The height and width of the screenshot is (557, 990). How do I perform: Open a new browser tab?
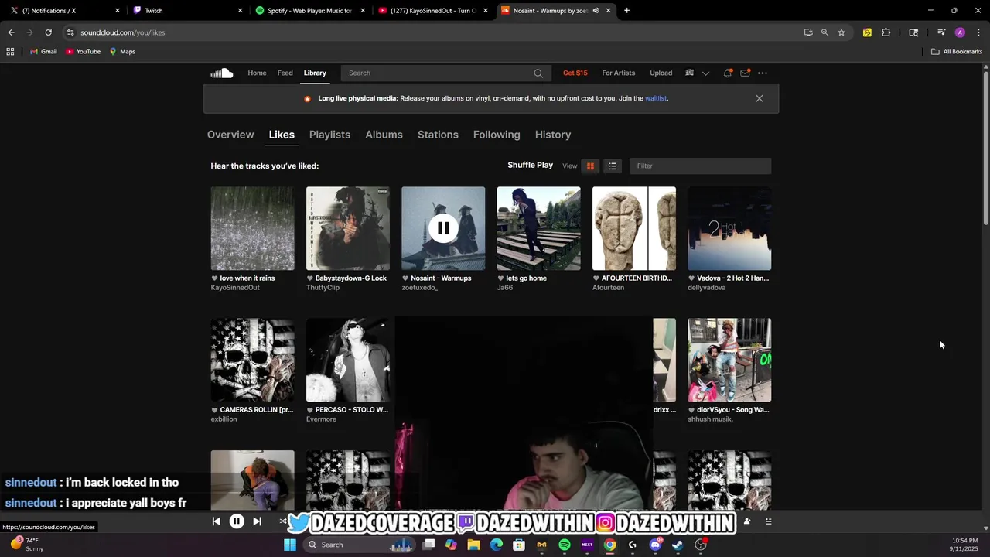click(x=626, y=11)
